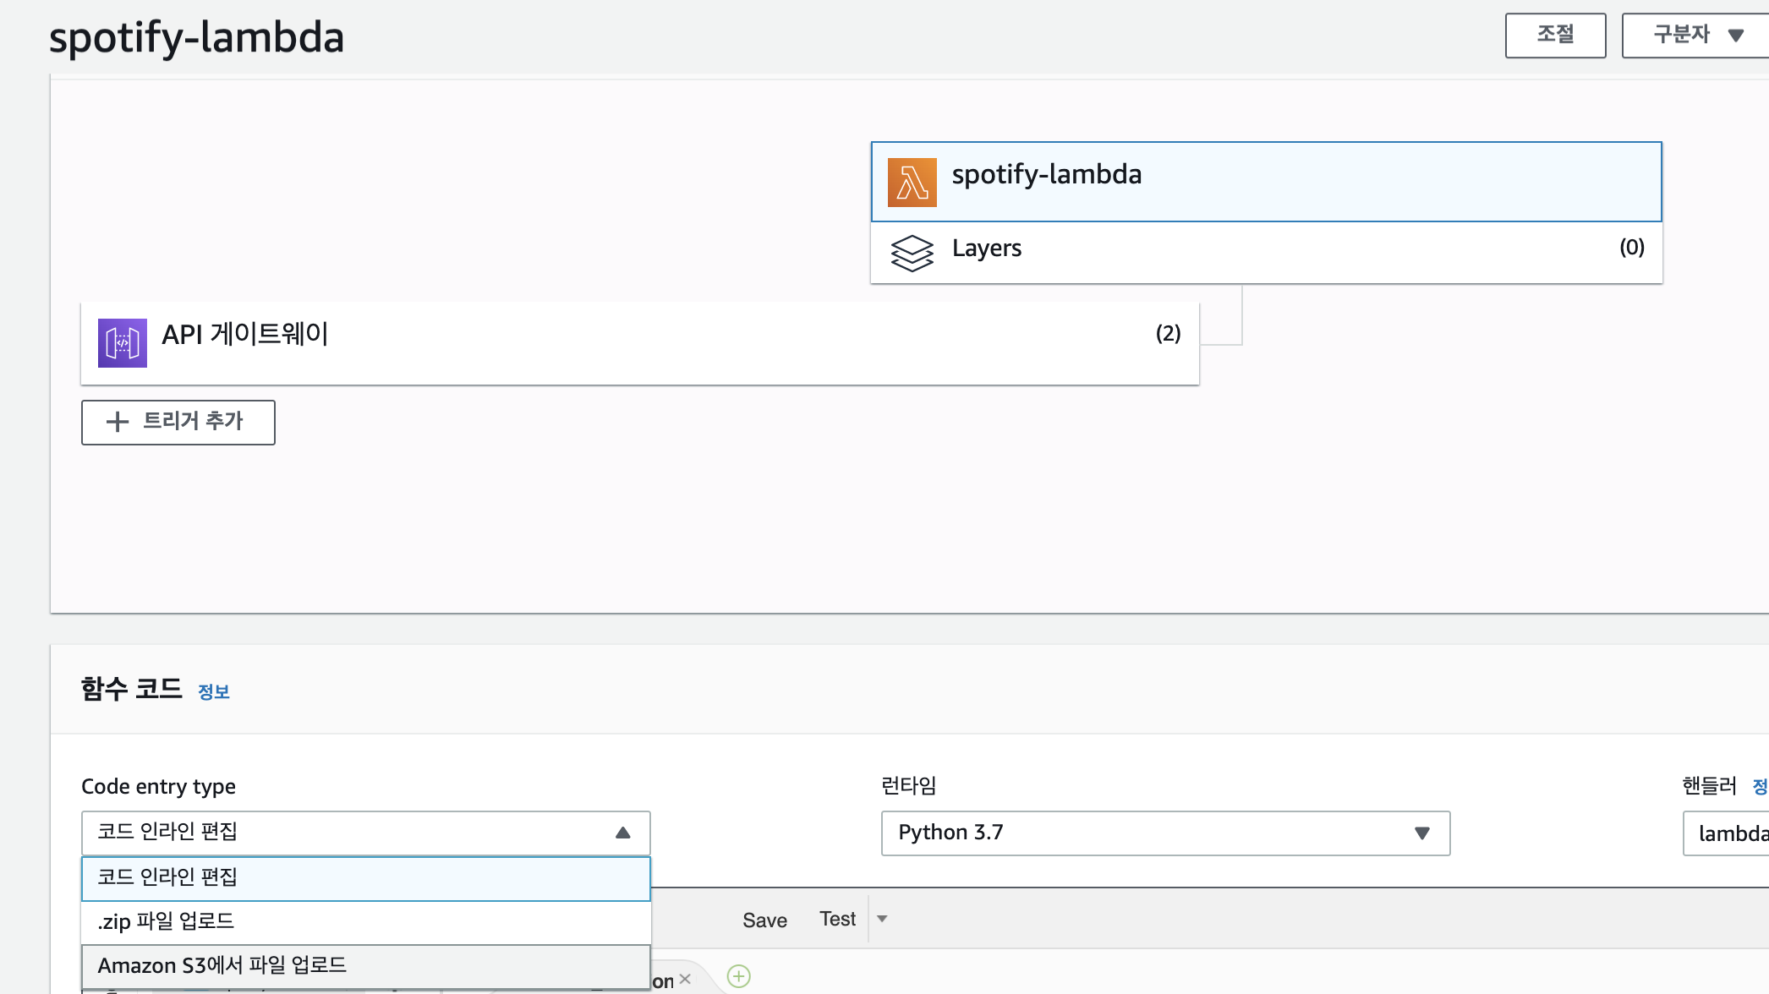Open the Test button dropdown arrow
This screenshot has height=994, width=1769.
coord(882,919)
